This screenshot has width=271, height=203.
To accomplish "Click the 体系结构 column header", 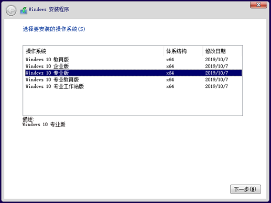I will tap(183, 51).
